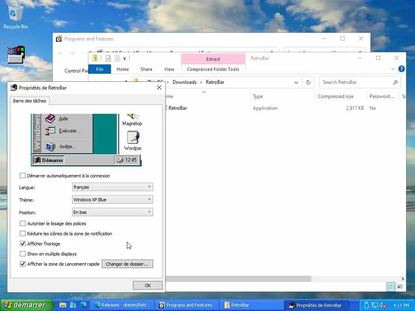Refresh the RetroBar folder view
The image size is (415, 311).
pyautogui.click(x=308, y=82)
